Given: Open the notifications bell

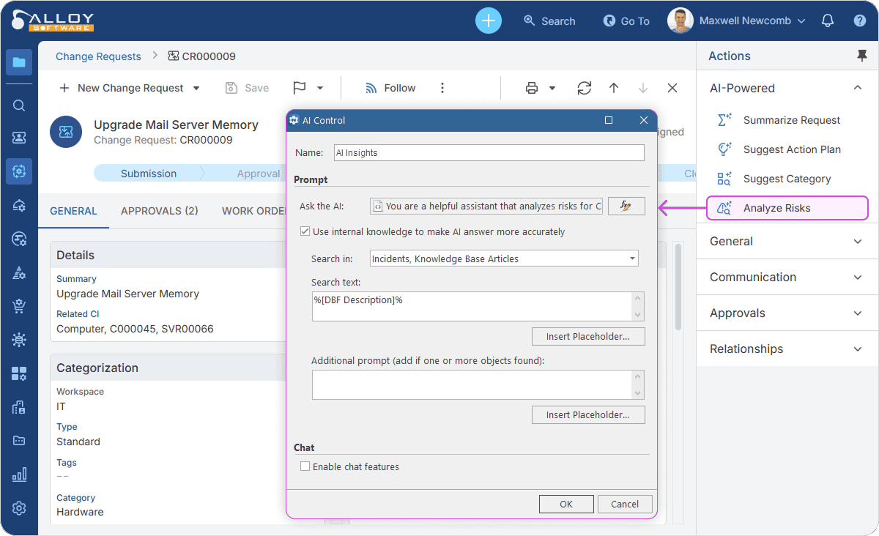Looking at the screenshot, I should 828,21.
